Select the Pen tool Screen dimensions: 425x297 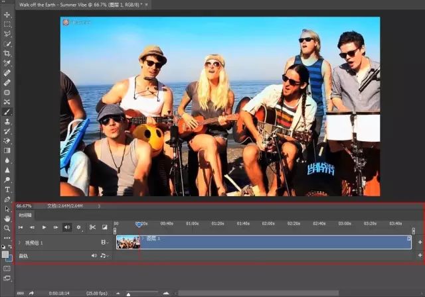click(7, 199)
